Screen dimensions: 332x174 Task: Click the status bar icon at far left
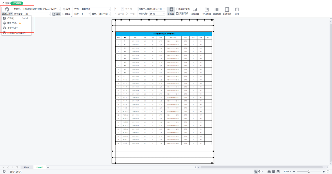(x=4, y=172)
